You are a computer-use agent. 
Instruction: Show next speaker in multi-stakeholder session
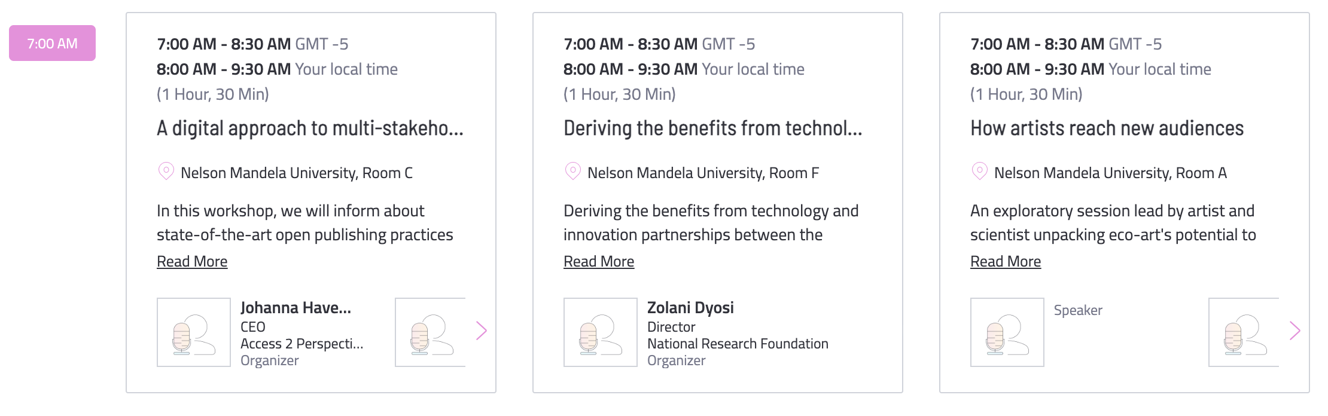coord(482,331)
